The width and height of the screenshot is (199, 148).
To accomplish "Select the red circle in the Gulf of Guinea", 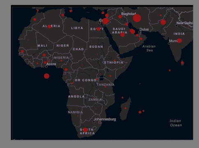I will [47, 76].
